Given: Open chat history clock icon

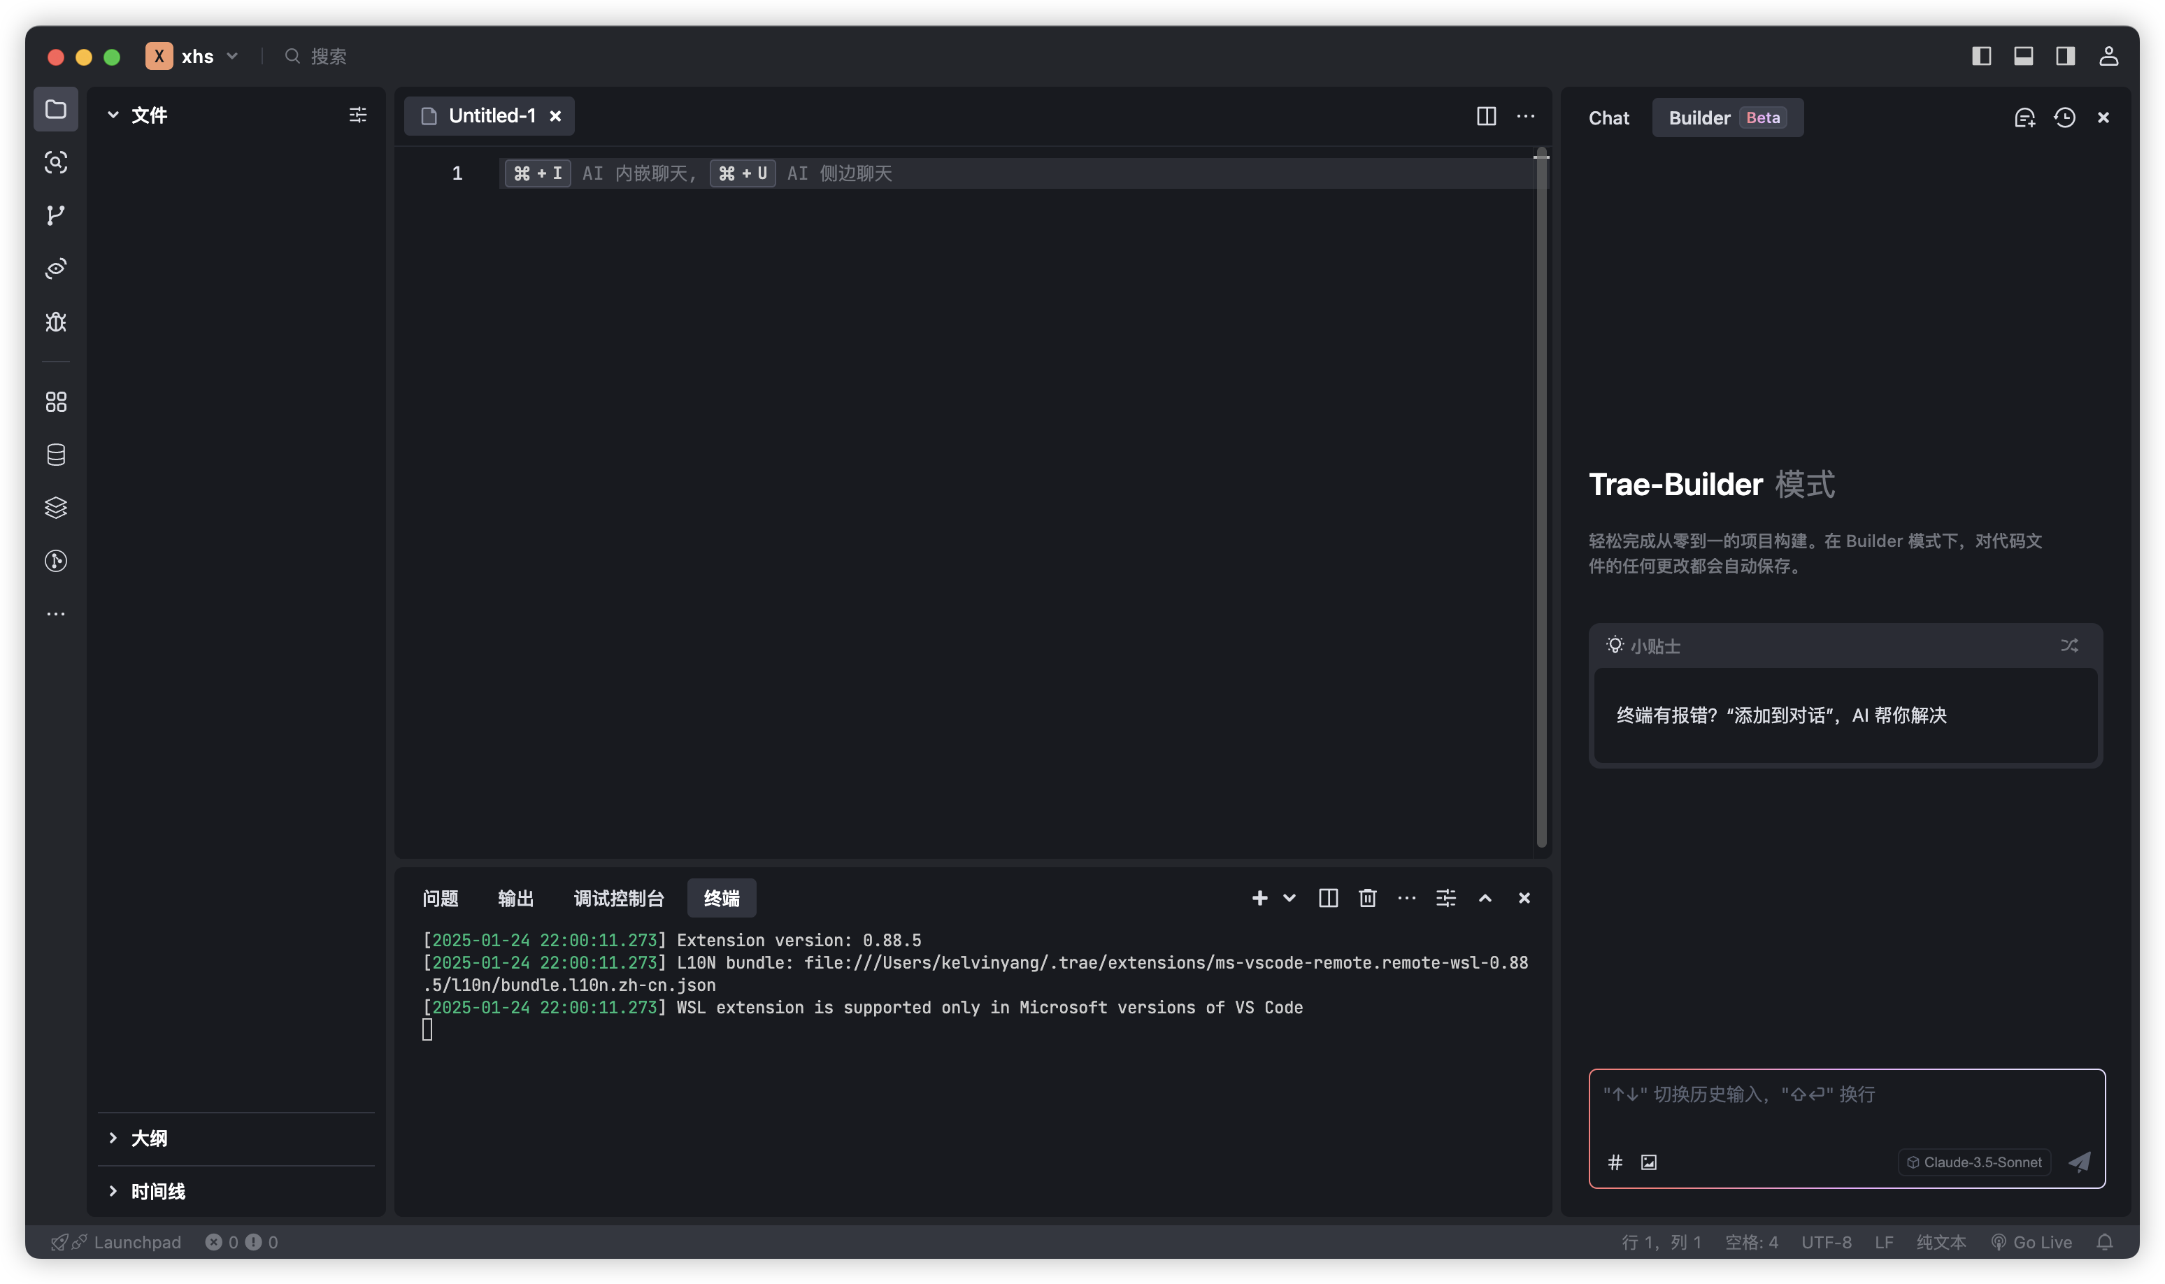Looking at the screenshot, I should point(2065,117).
